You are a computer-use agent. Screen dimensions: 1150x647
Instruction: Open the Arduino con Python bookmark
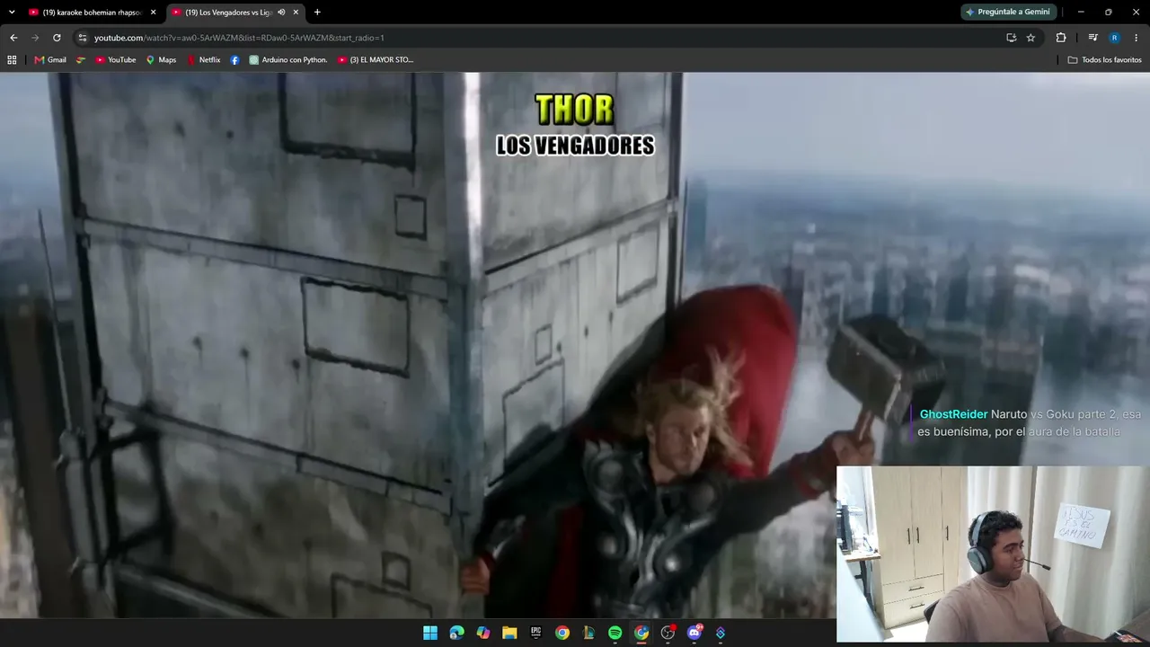click(x=288, y=60)
